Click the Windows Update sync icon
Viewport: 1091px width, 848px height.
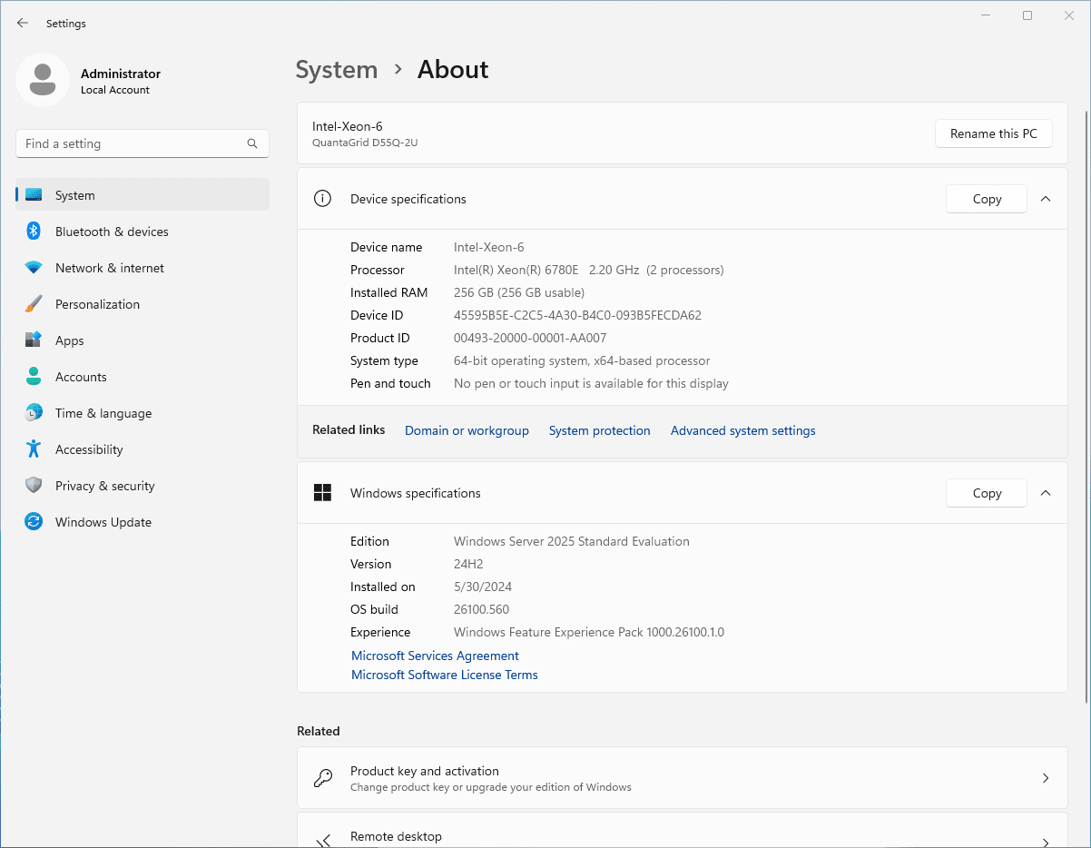coord(34,522)
